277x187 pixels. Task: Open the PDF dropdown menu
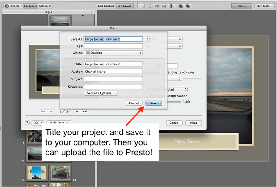38,123
